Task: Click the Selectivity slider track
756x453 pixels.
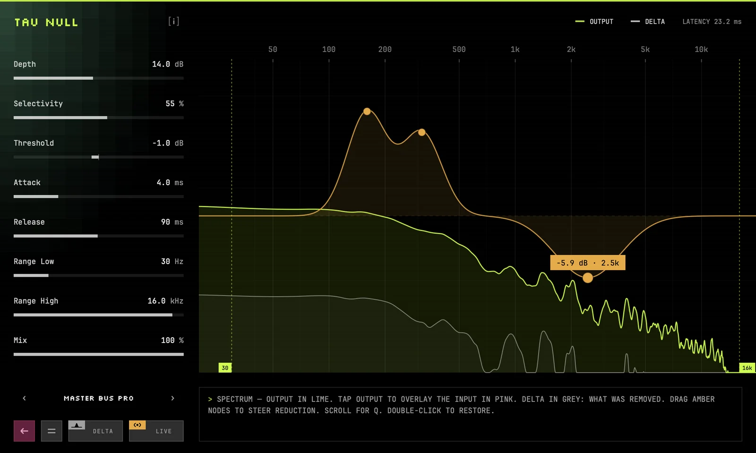Action: pyautogui.click(x=99, y=118)
